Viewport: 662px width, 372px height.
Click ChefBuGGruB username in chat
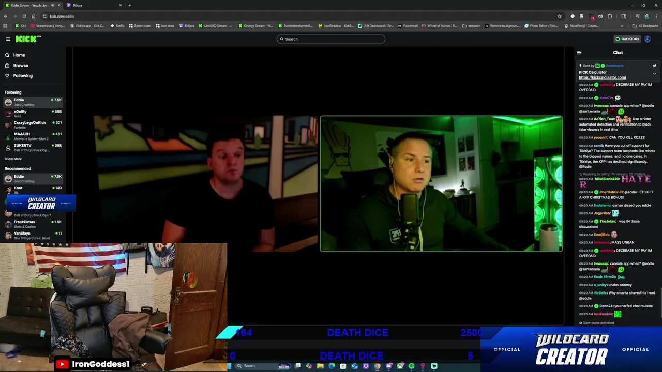coord(611,192)
